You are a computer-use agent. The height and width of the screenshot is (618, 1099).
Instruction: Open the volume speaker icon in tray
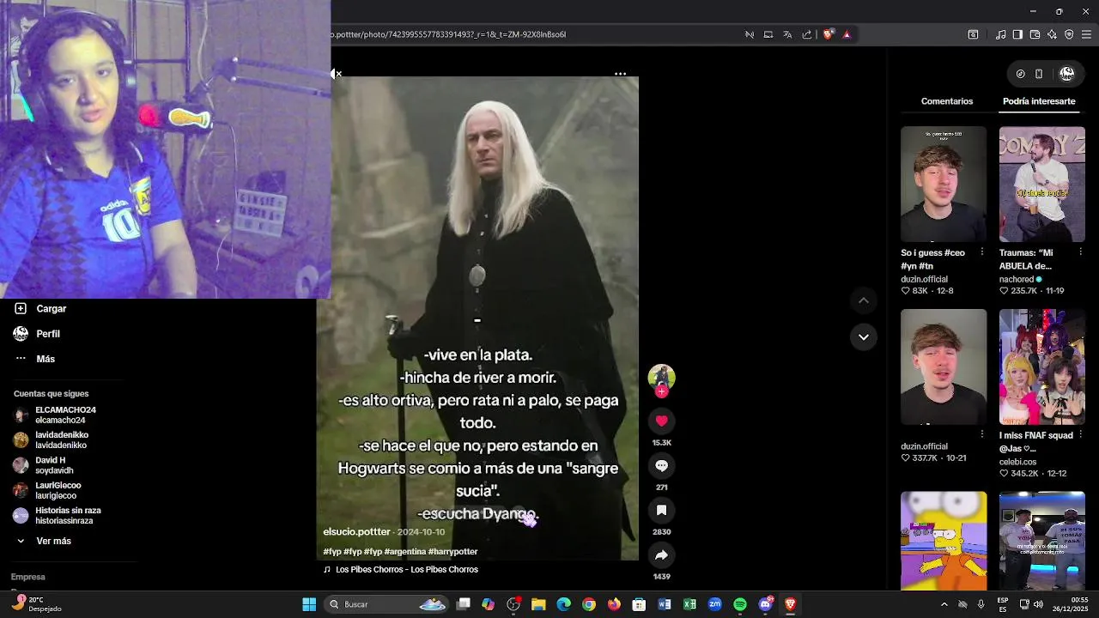click(x=1039, y=604)
